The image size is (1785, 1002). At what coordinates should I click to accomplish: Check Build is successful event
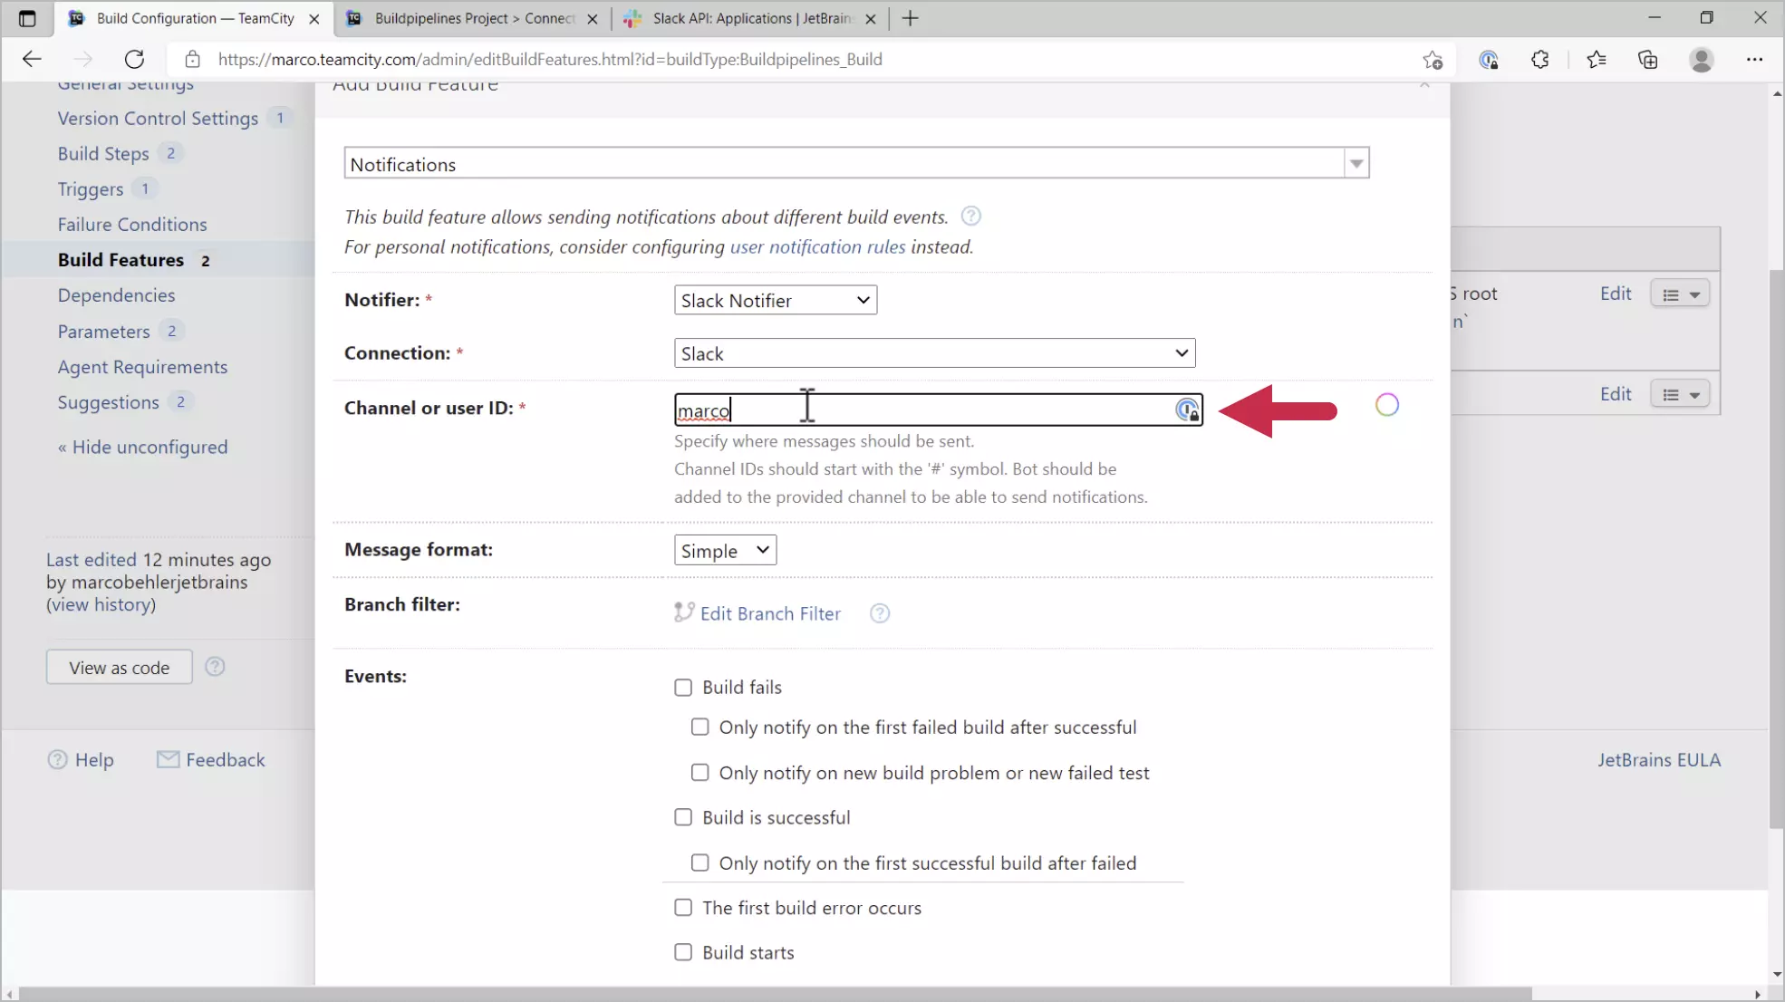[x=682, y=816]
